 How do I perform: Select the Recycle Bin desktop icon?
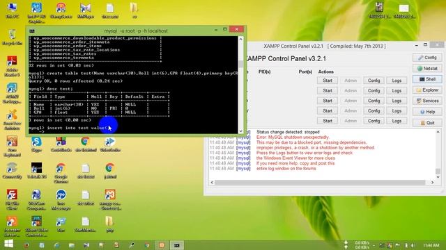pos(12,37)
